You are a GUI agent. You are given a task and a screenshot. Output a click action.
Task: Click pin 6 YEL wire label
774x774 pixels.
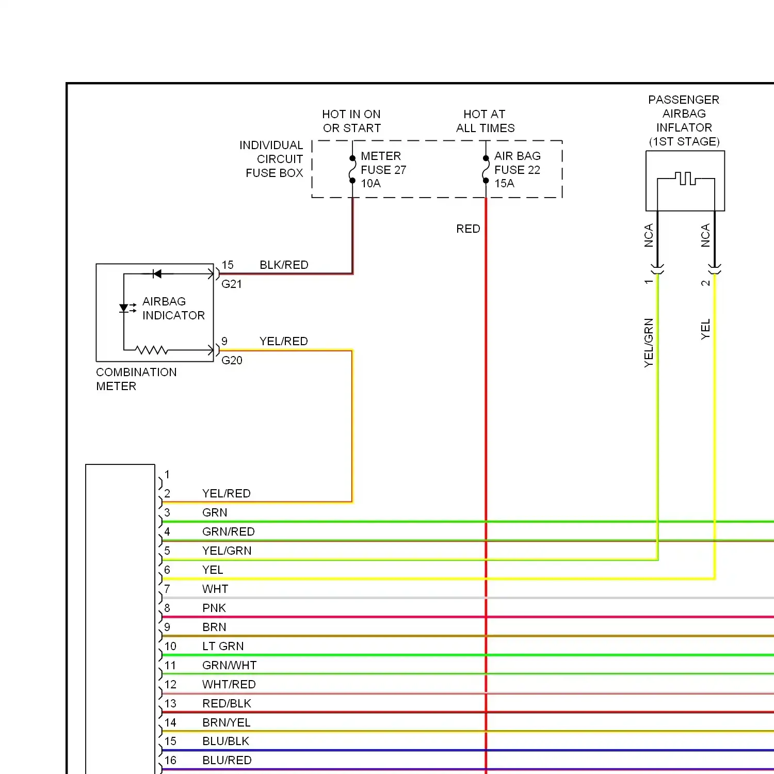[213, 570]
